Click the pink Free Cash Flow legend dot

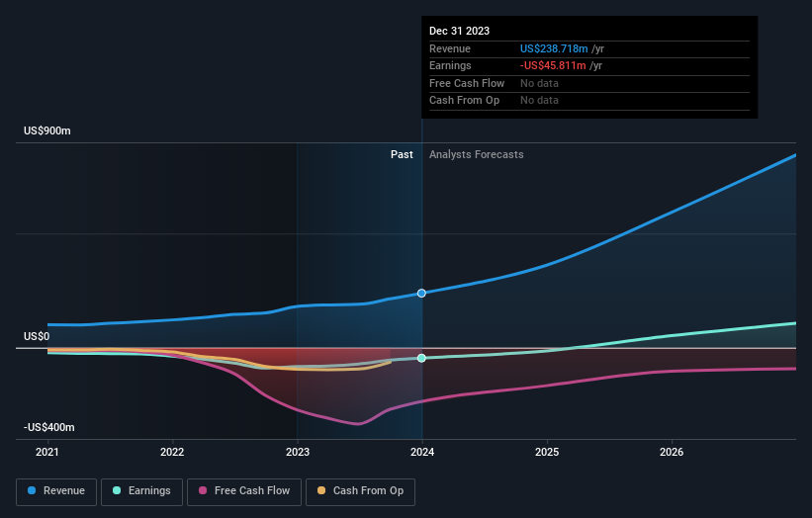[x=203, y=490]
